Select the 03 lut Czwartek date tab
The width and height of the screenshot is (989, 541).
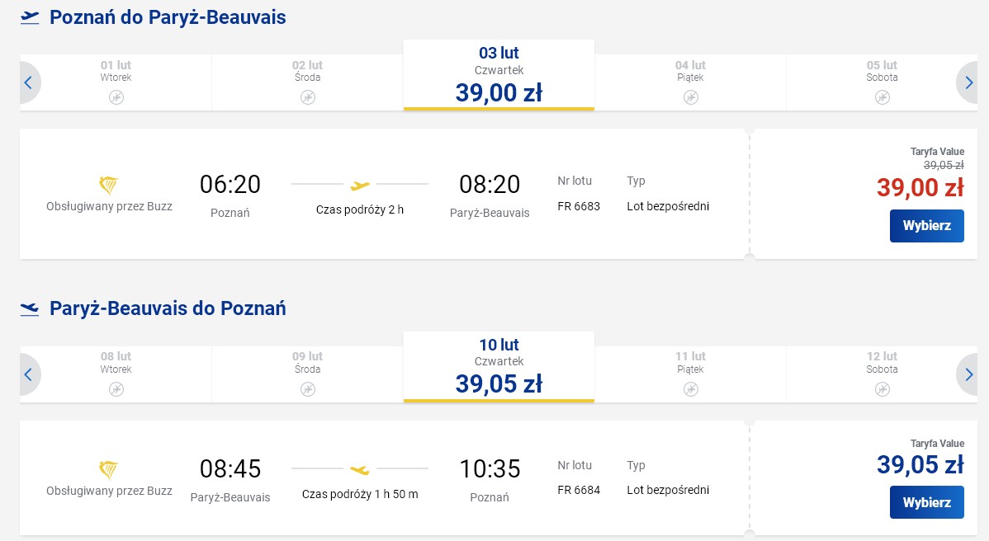pos(499,75)
